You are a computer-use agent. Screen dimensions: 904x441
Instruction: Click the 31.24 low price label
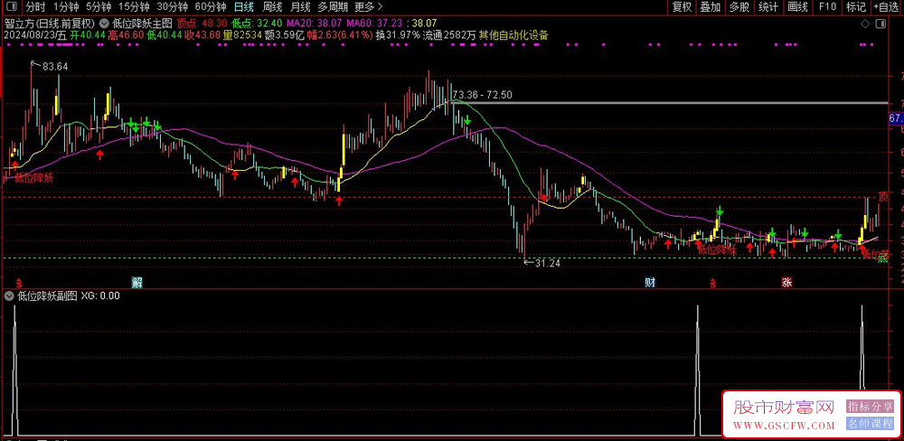[x=548, y=263]
